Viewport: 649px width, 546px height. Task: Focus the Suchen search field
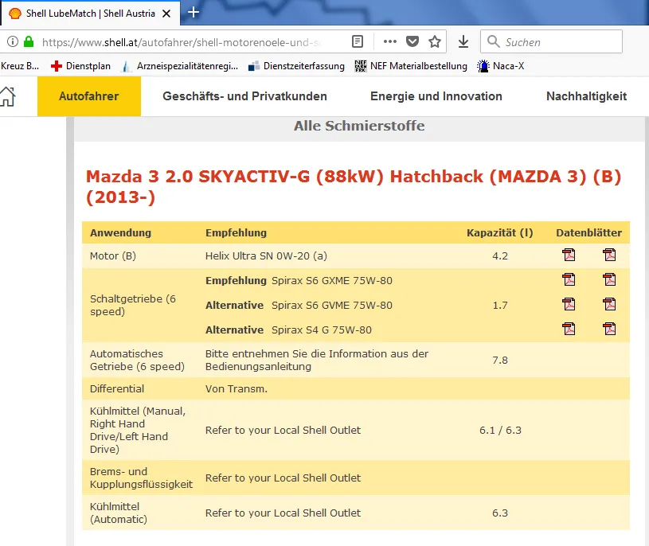[x=551, y=41]
